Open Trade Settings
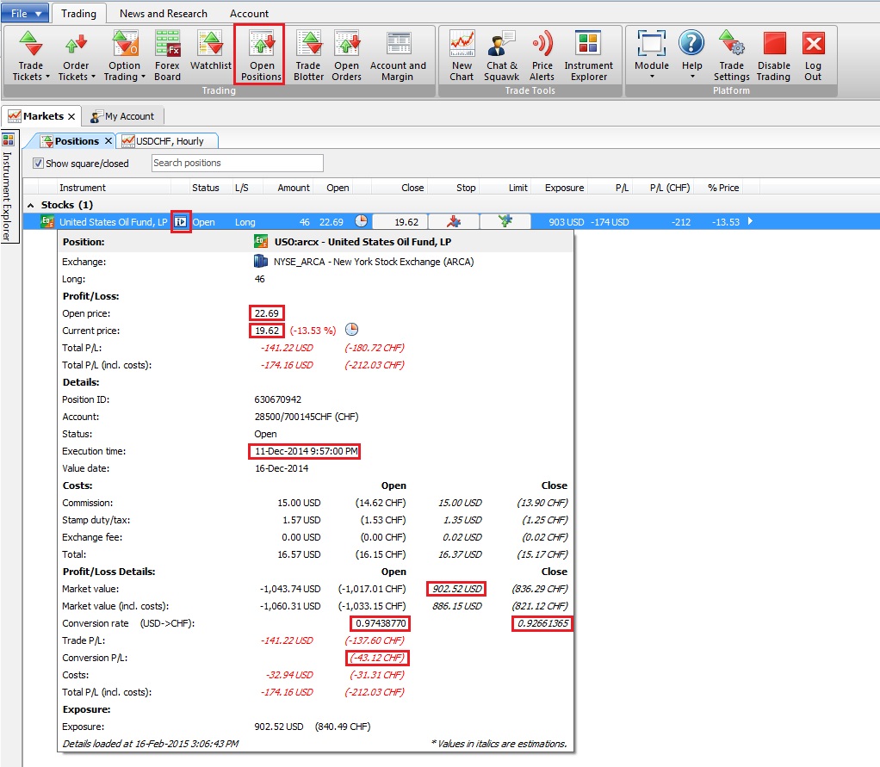880x767 pixels. 731,56
